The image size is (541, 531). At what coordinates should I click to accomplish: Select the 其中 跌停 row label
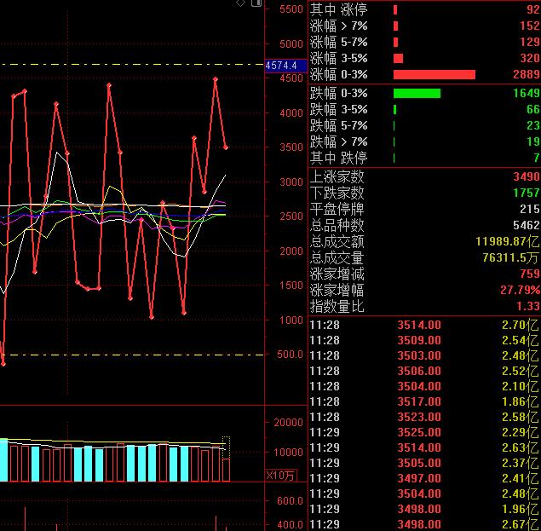338,158
